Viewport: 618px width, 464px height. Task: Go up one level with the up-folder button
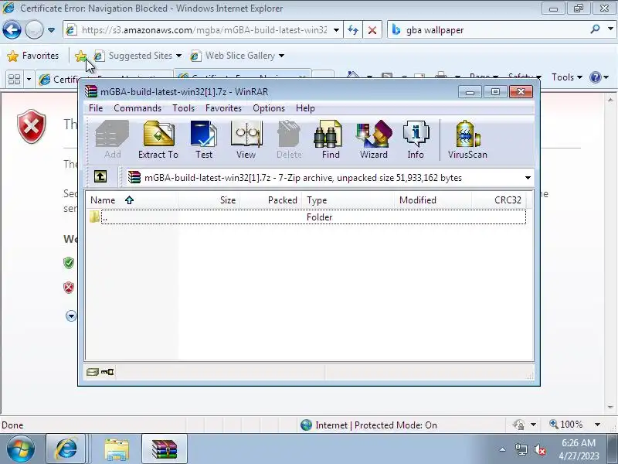pyautogui.click(x=100, y=176)
